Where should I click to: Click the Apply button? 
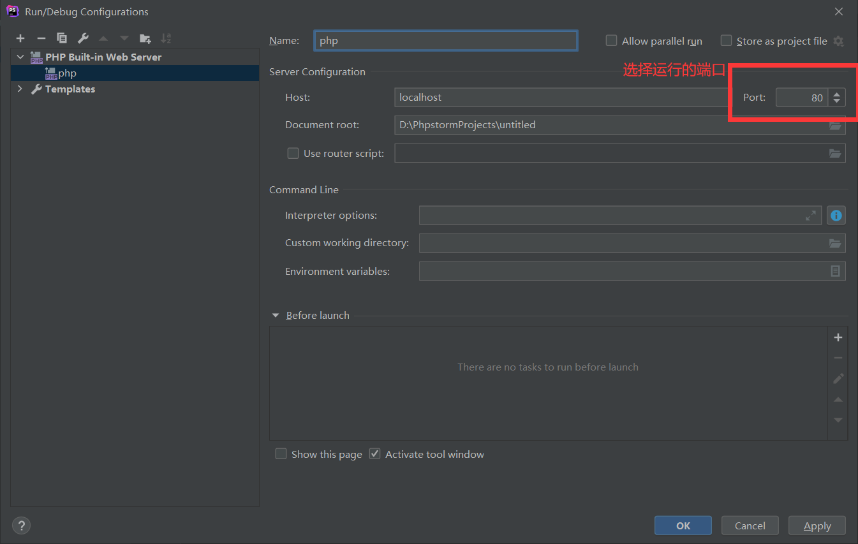[x=817, y=526]
